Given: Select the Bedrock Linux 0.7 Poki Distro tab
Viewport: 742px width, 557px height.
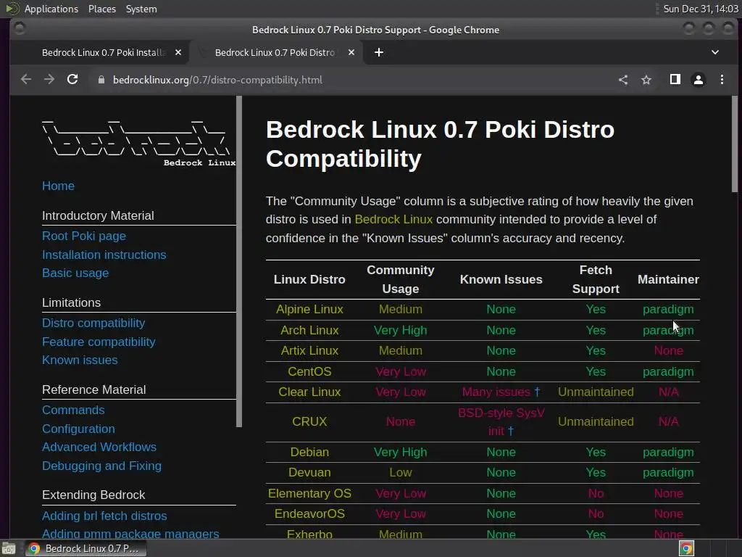Looking at the screenshot, I should (x=275, y=52).
